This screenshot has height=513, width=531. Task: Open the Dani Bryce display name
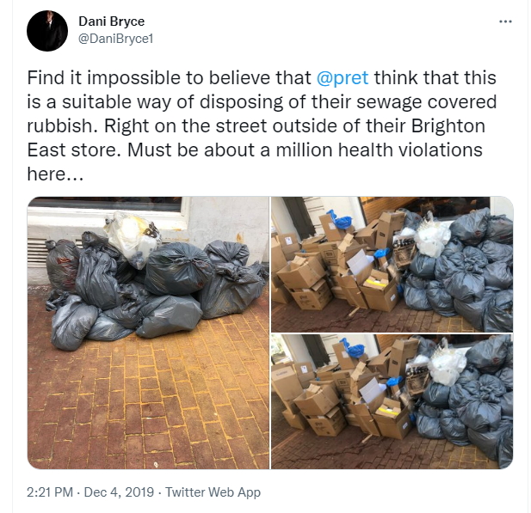coord(111,21)
